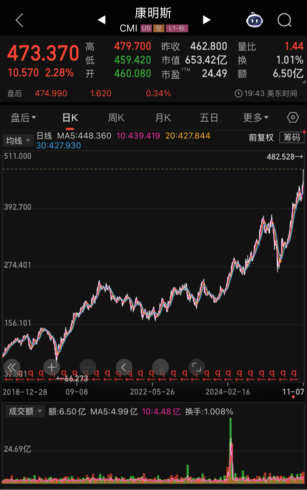Screen dimensions: 307x490
Task: Tap the 19:43 美东时间 timestamp
Action: (x=271, y=94)
